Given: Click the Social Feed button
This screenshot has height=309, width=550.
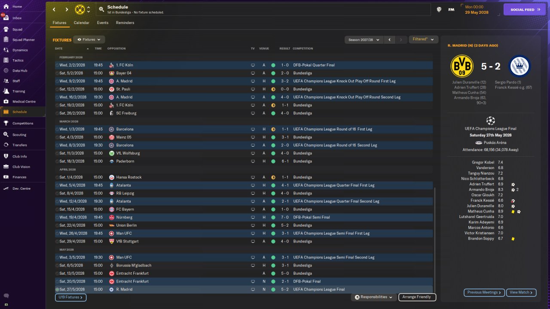Looking at the screenshot, I should click(524, 9).
